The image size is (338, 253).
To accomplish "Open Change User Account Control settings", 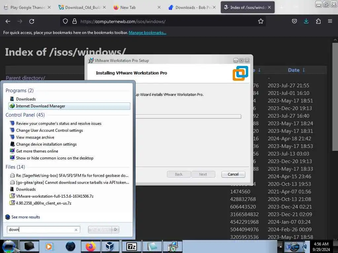I will tap(50, 130).
